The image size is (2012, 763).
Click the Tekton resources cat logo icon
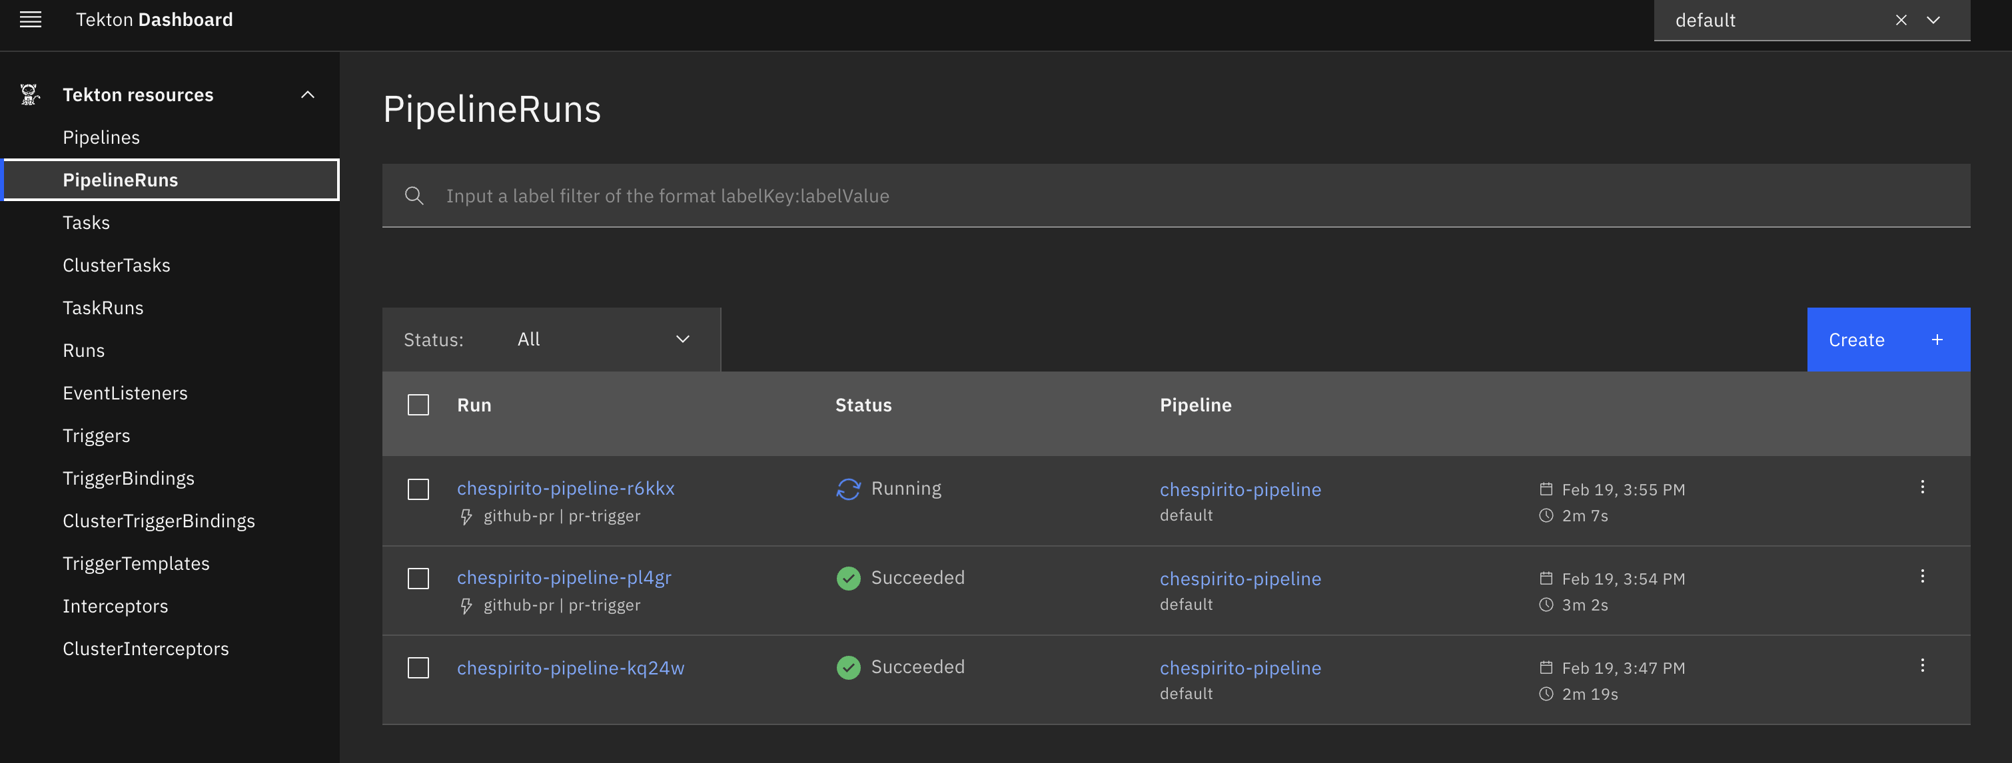(30, 95)
